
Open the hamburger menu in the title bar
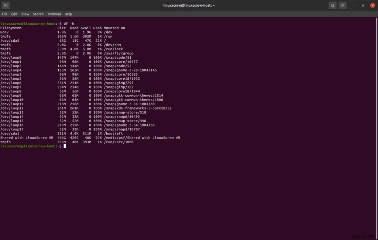pyautogui.click(x=342, y=5)
